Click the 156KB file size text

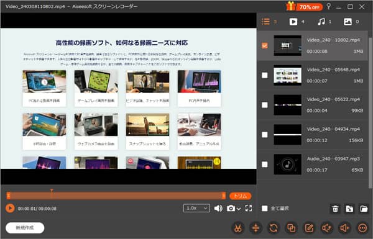[x=356, y=140]
